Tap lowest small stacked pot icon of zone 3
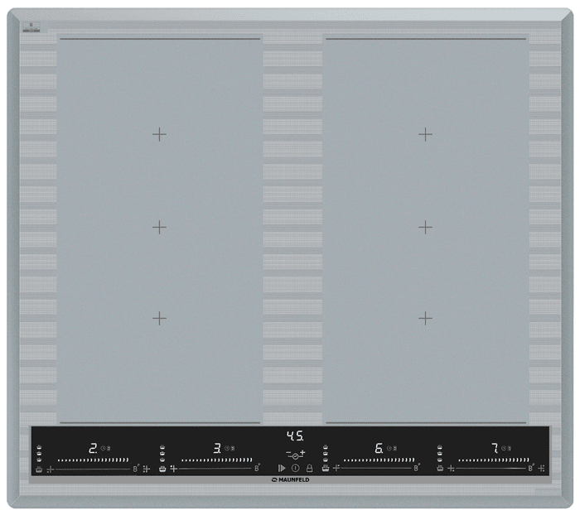Viewport: 580px width, 515px height. [x=162, y=460]
